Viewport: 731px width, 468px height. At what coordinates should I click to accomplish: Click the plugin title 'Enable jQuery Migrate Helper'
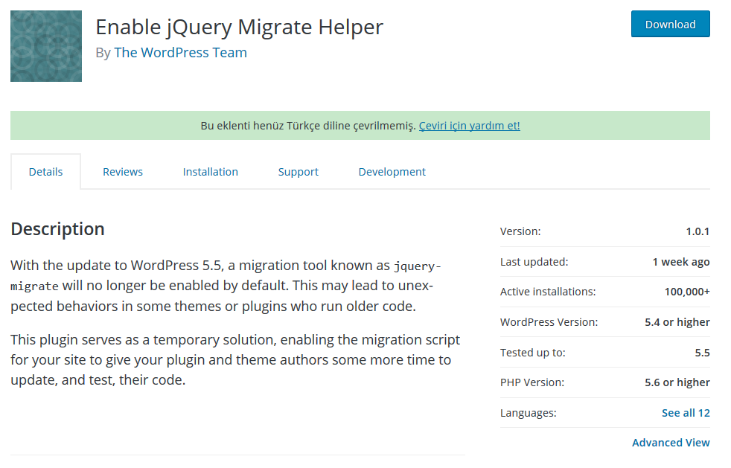(239, 27)
